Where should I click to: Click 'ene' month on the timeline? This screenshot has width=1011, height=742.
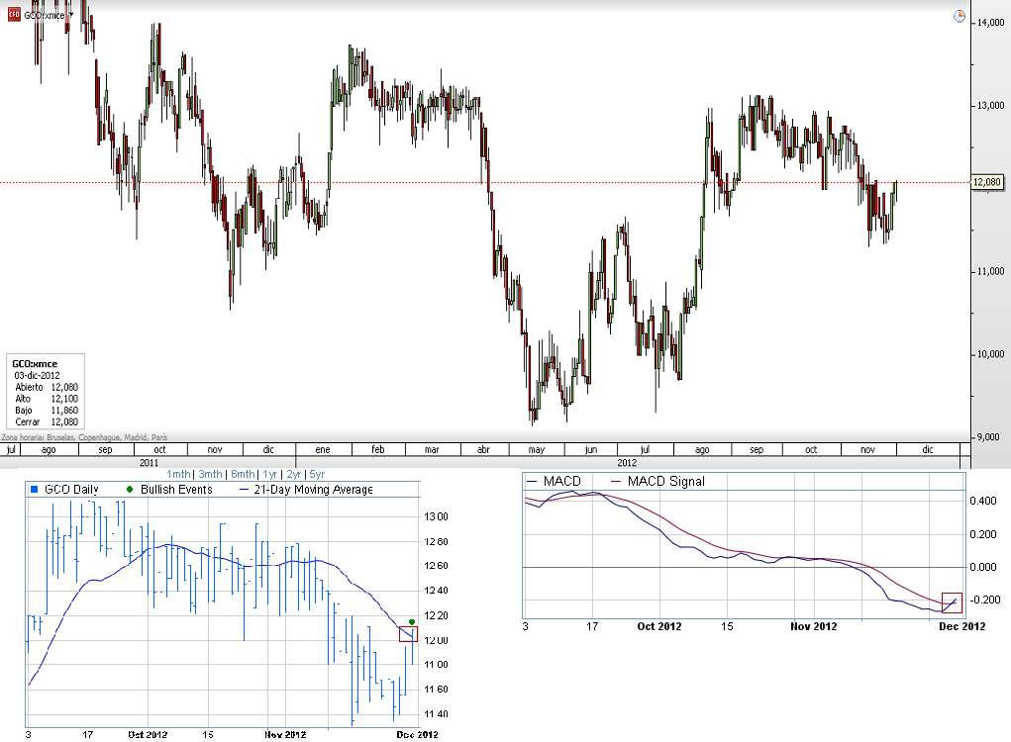click(x=323, y=449)
